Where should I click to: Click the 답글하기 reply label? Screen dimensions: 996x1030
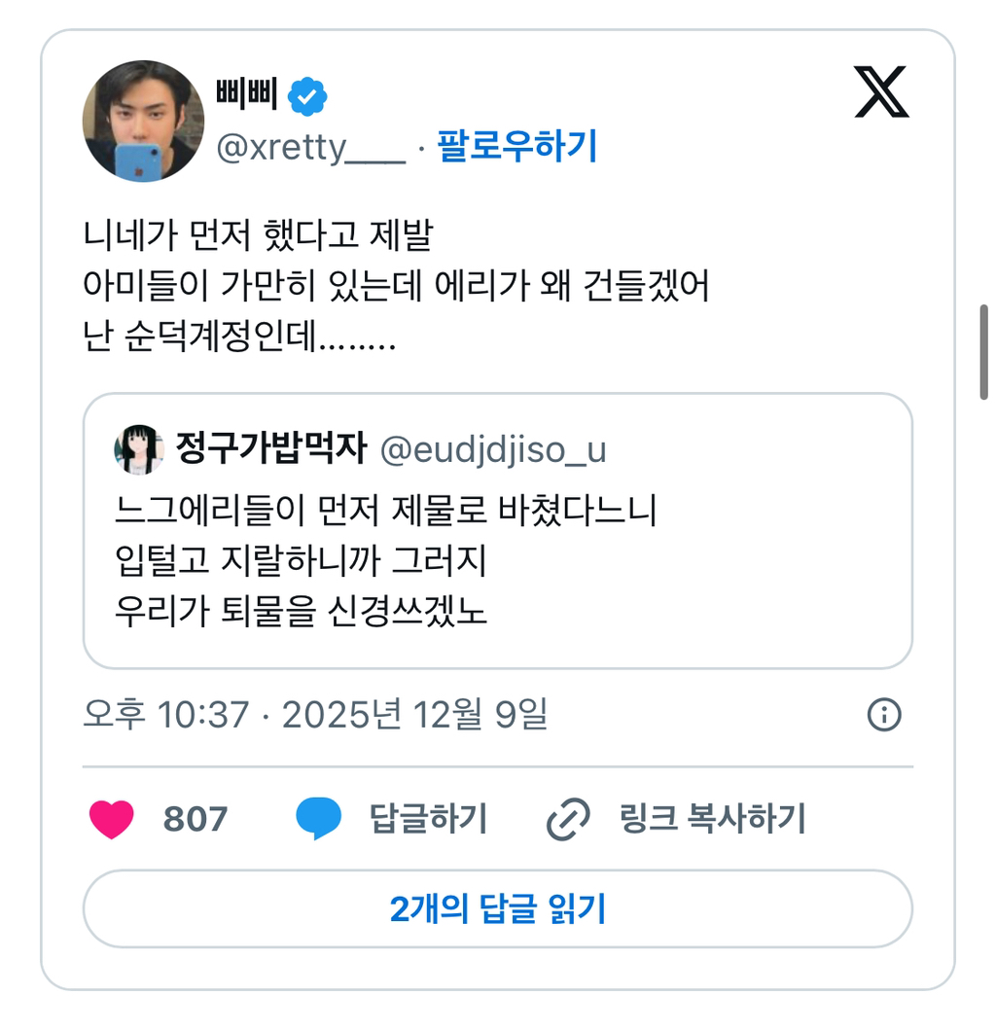click(x=428, y=819)
